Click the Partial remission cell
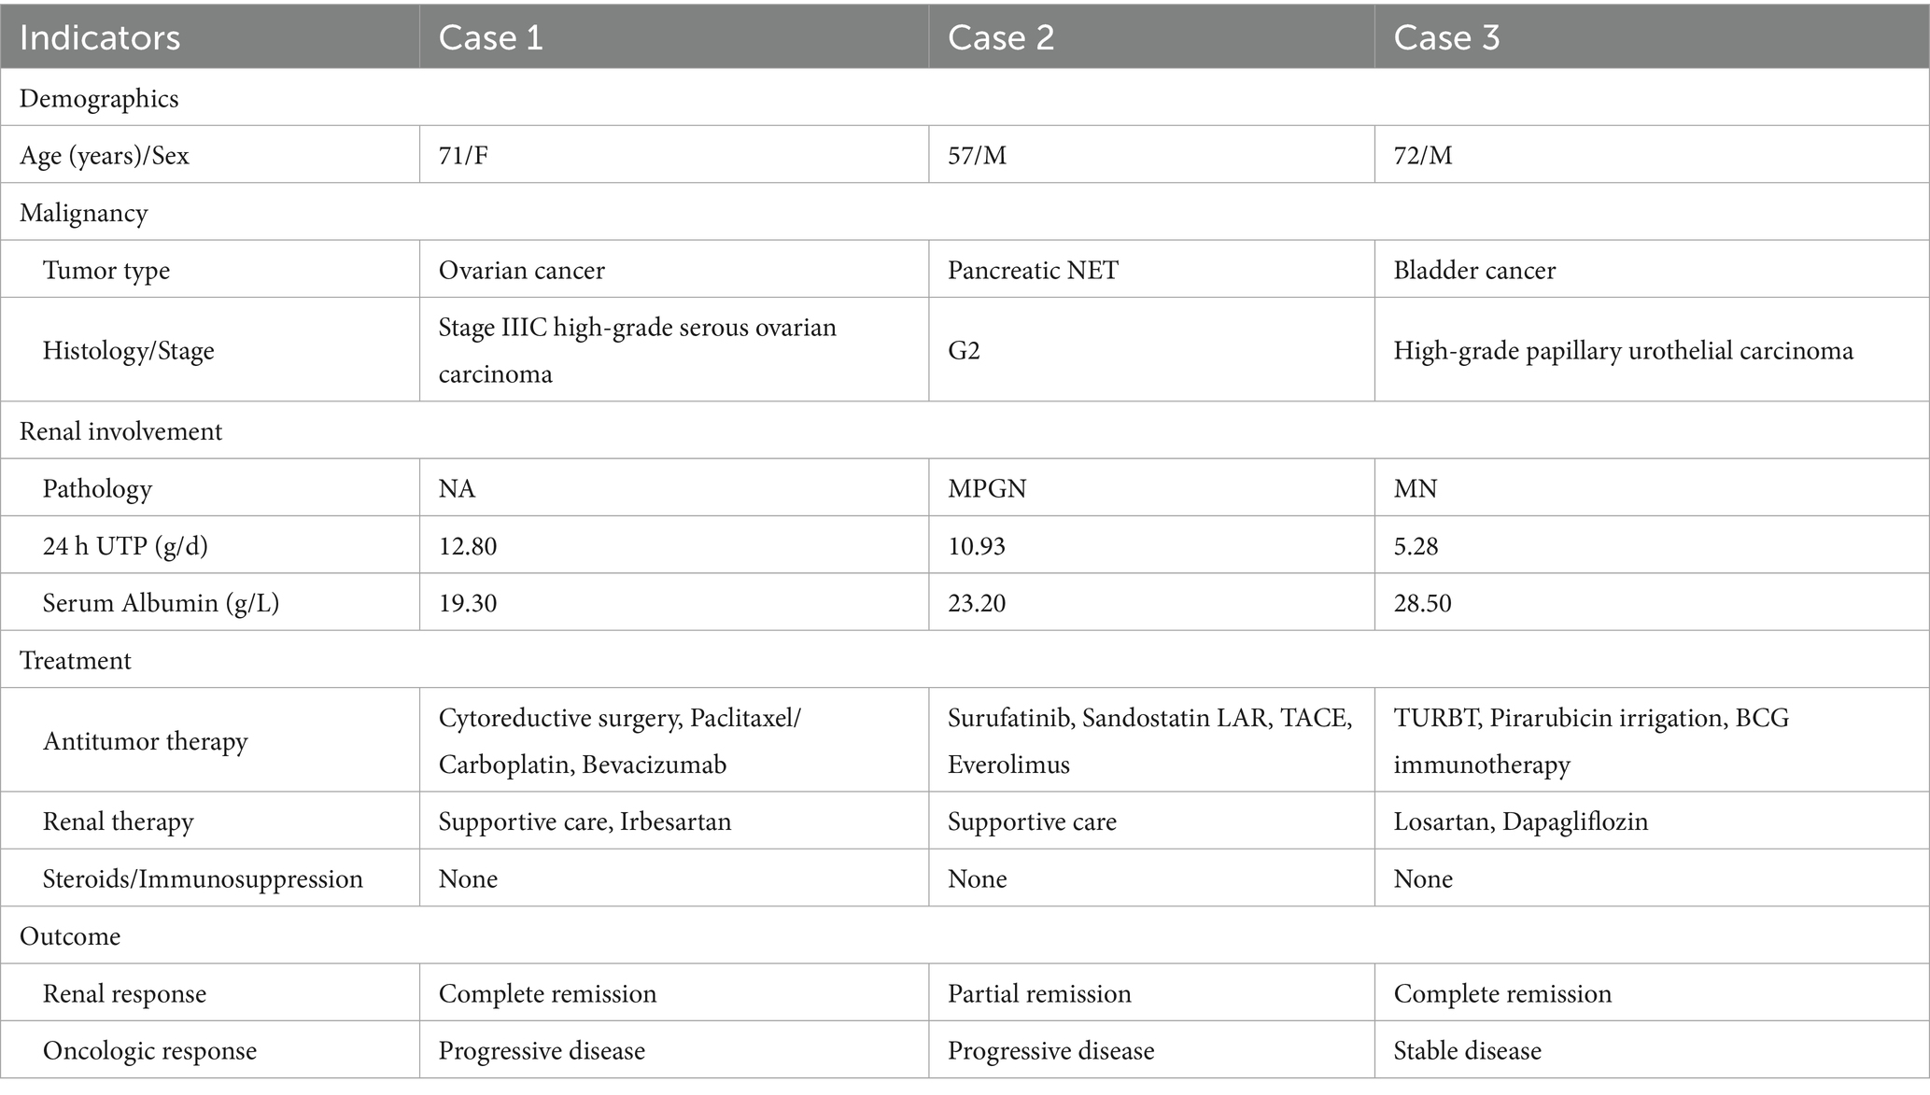 [x=1039, y=993]
